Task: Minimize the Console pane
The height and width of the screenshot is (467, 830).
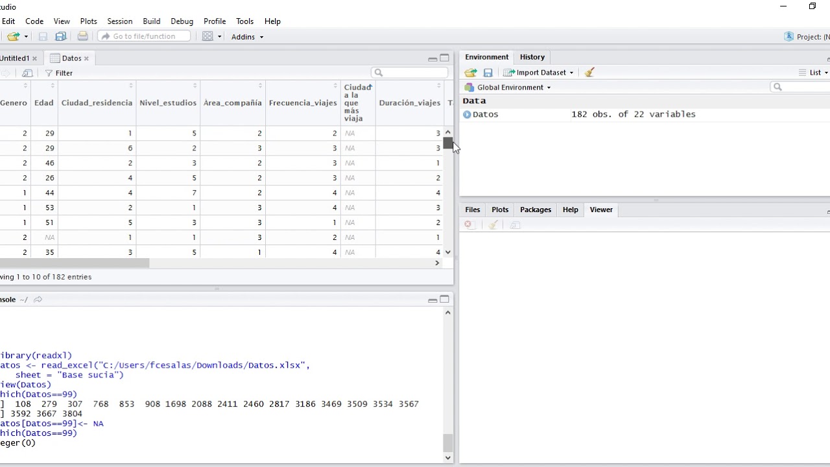Action: (x=433, y=300)
